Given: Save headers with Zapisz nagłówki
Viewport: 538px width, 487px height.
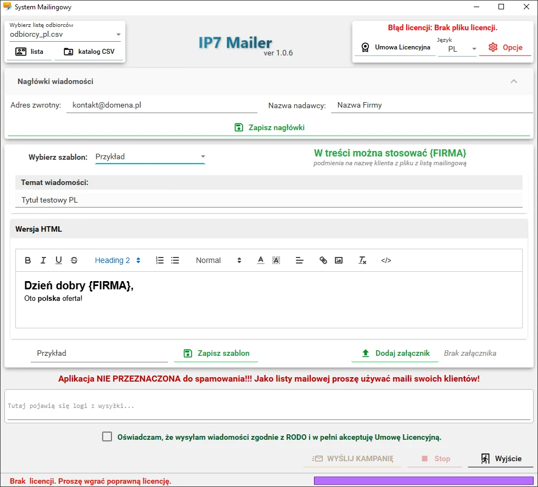Looking at the screenshot, I should pyautogui.click(x=269, y=128).
